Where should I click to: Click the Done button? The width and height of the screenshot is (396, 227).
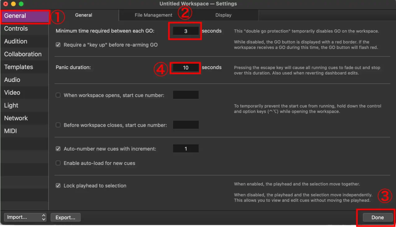tap(377, 217)
